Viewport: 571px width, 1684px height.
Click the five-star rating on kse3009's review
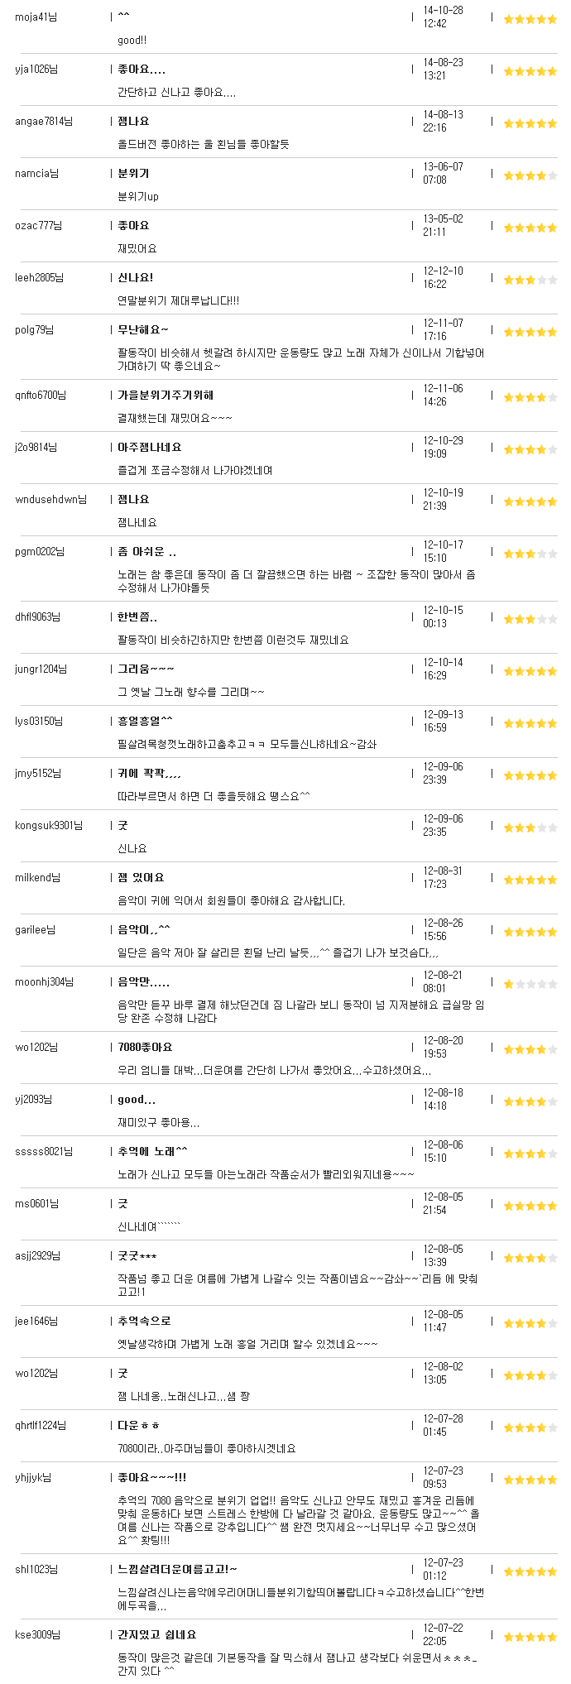[x=530, y=1637]
